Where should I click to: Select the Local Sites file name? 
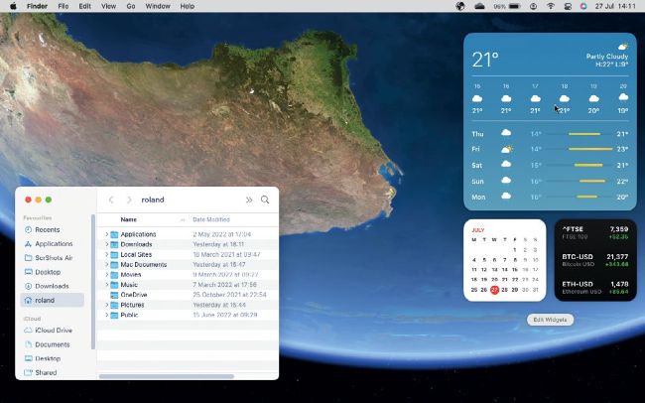point(136,254)
